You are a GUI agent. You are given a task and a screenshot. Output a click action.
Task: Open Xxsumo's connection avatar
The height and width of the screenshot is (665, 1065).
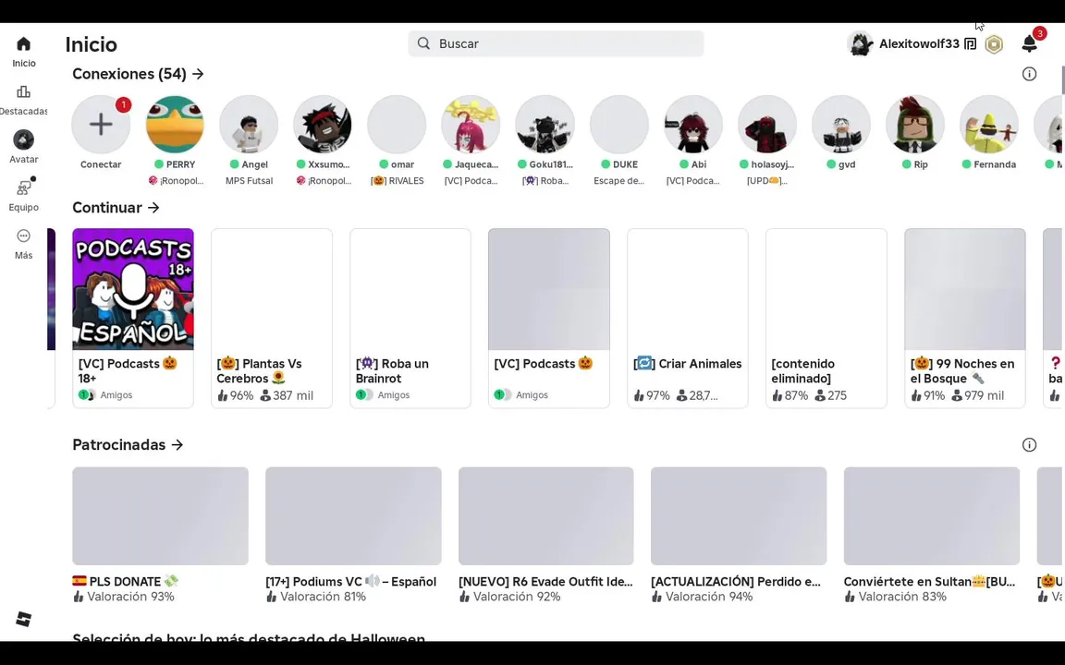[323, 124]
